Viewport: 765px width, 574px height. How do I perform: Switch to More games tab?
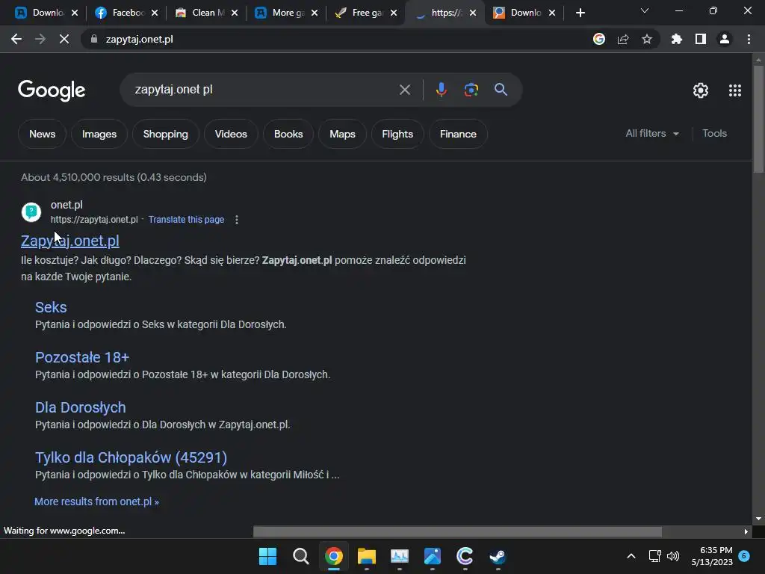pyautogui.click(x=279, y=13)
